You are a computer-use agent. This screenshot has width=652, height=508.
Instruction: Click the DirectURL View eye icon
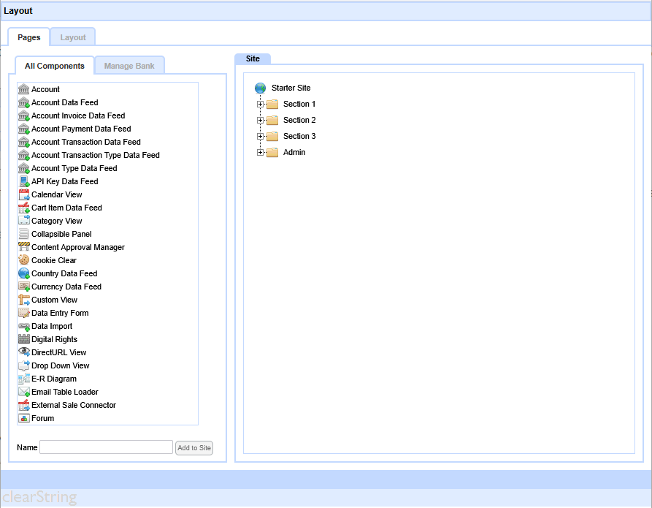(24, 352)
